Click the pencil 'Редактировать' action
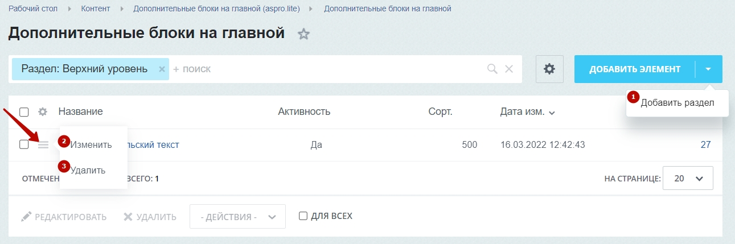Image resolution: width=735 pixels, height=244 pixels. pyautogui.click(x=64, y=217)
